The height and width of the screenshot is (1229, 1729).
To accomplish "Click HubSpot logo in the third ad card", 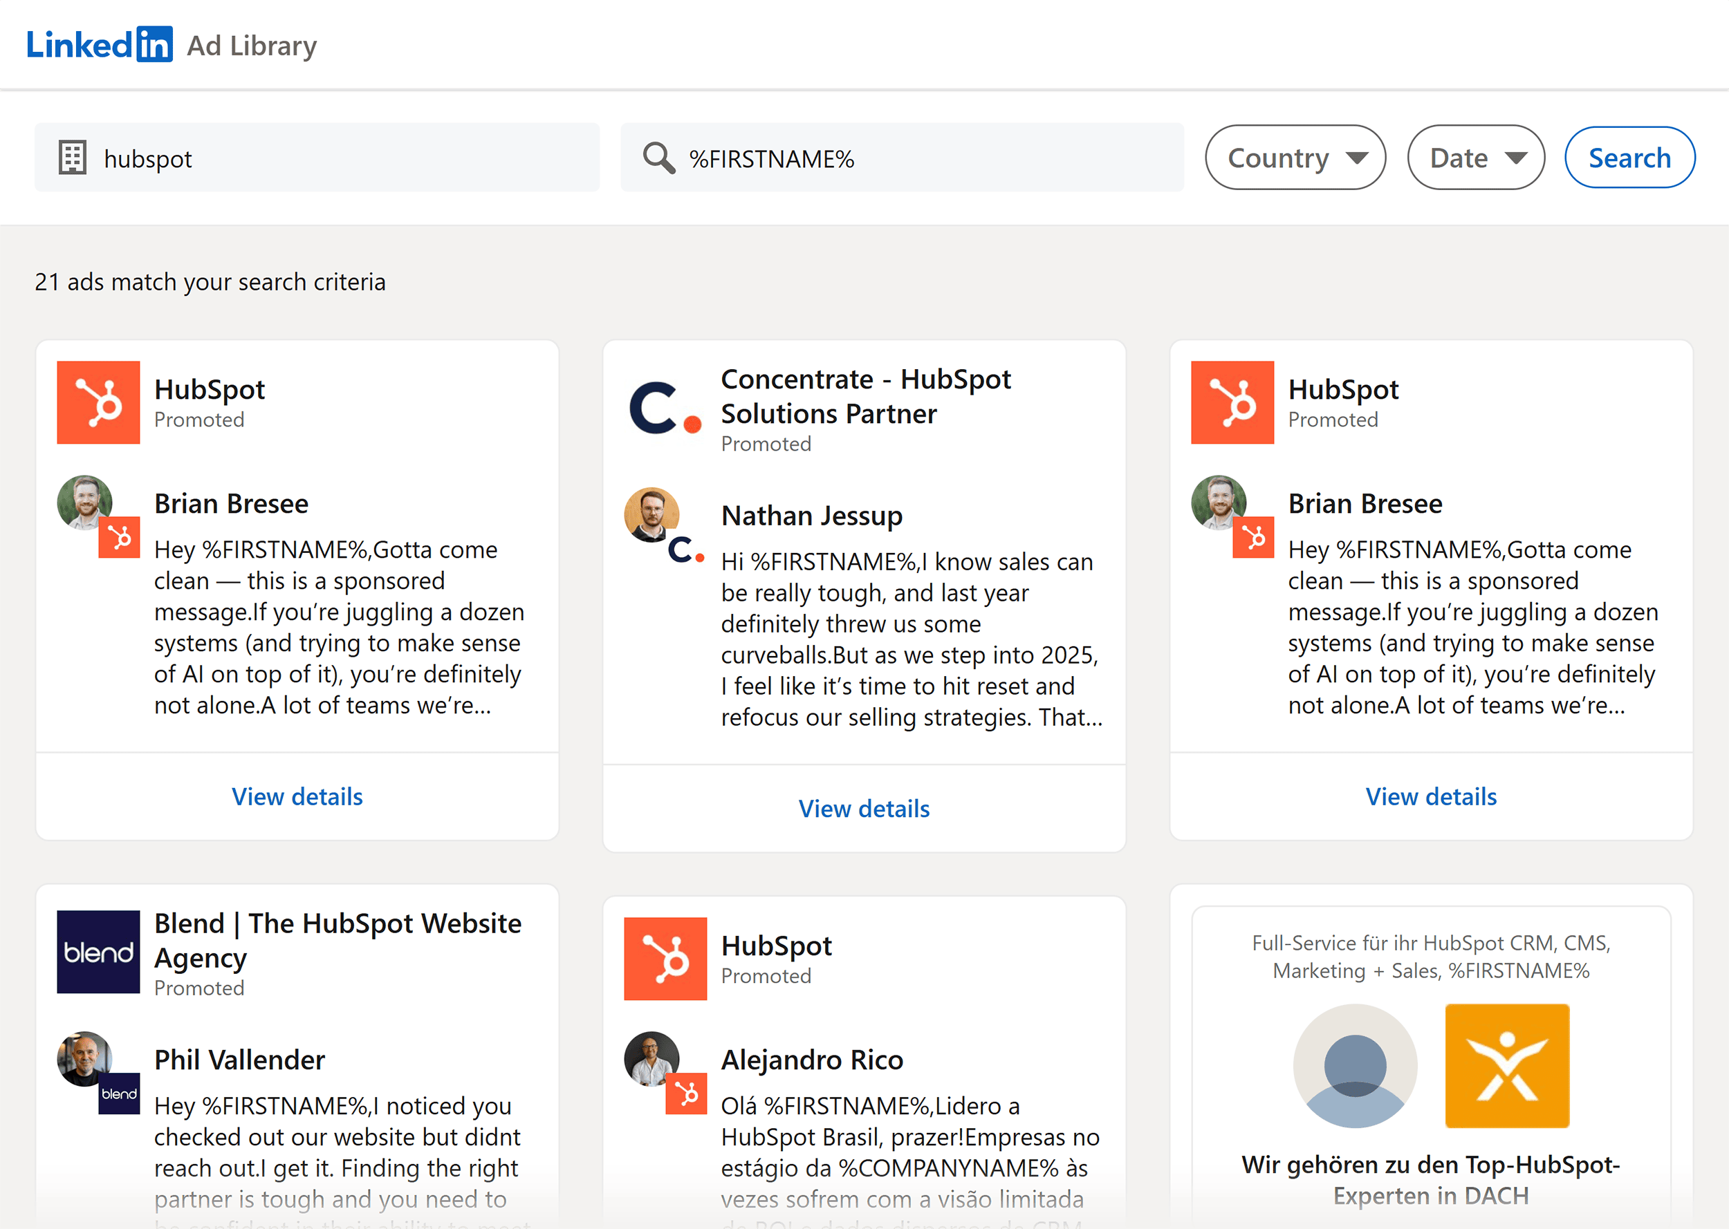I will click(x=1232, y=402).
